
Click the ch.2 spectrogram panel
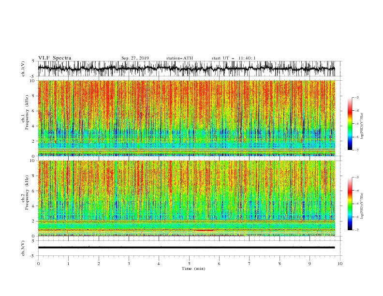point(186,198)
